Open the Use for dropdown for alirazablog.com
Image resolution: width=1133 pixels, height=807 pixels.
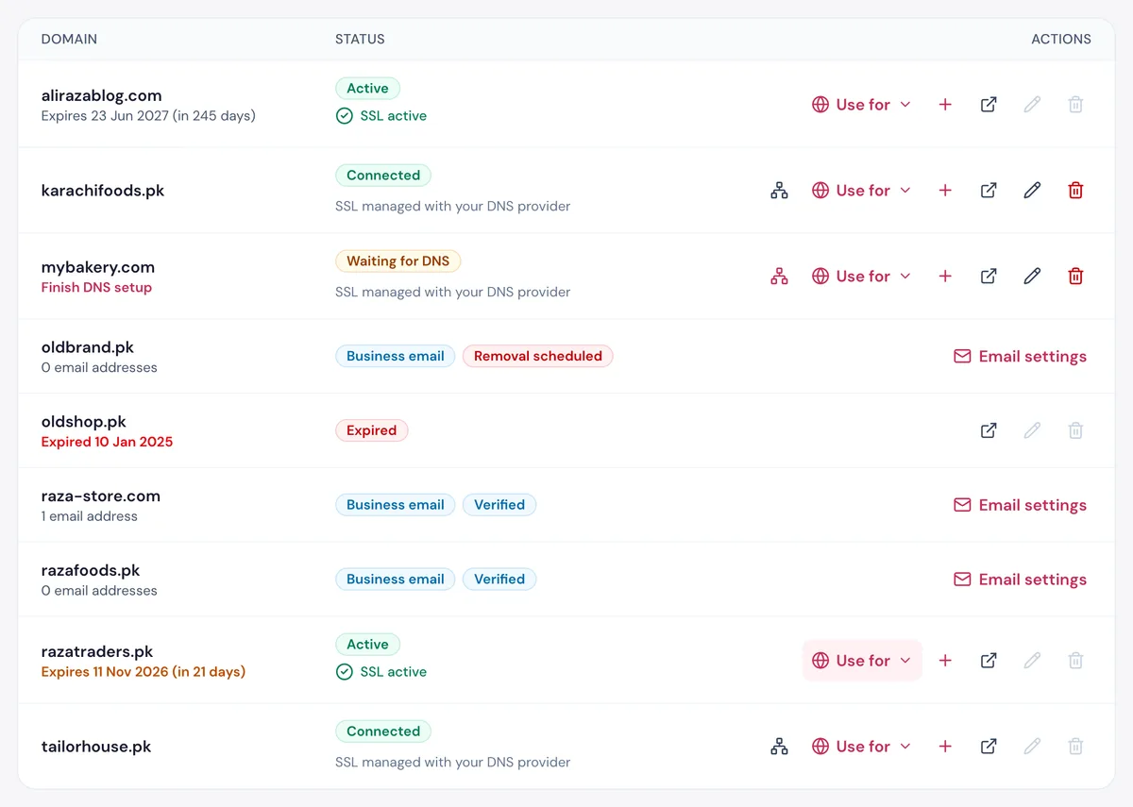861,105
